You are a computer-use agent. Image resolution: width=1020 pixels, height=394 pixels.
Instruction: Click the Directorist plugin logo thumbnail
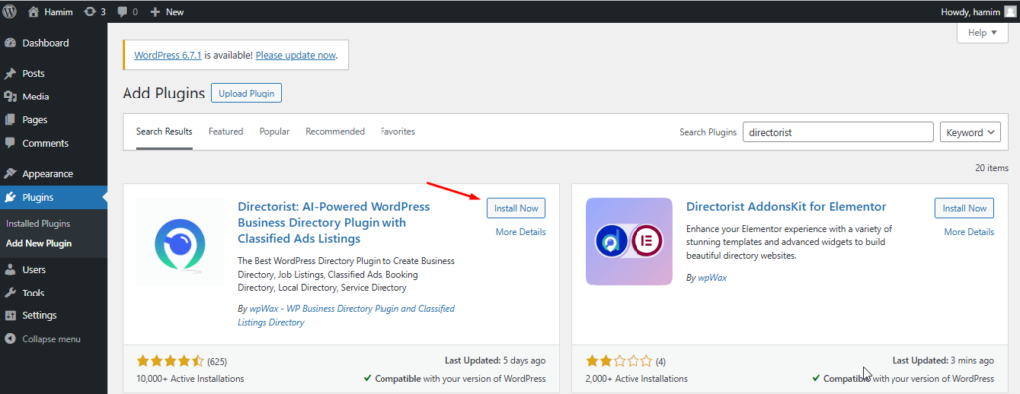[x=180, y=241]
